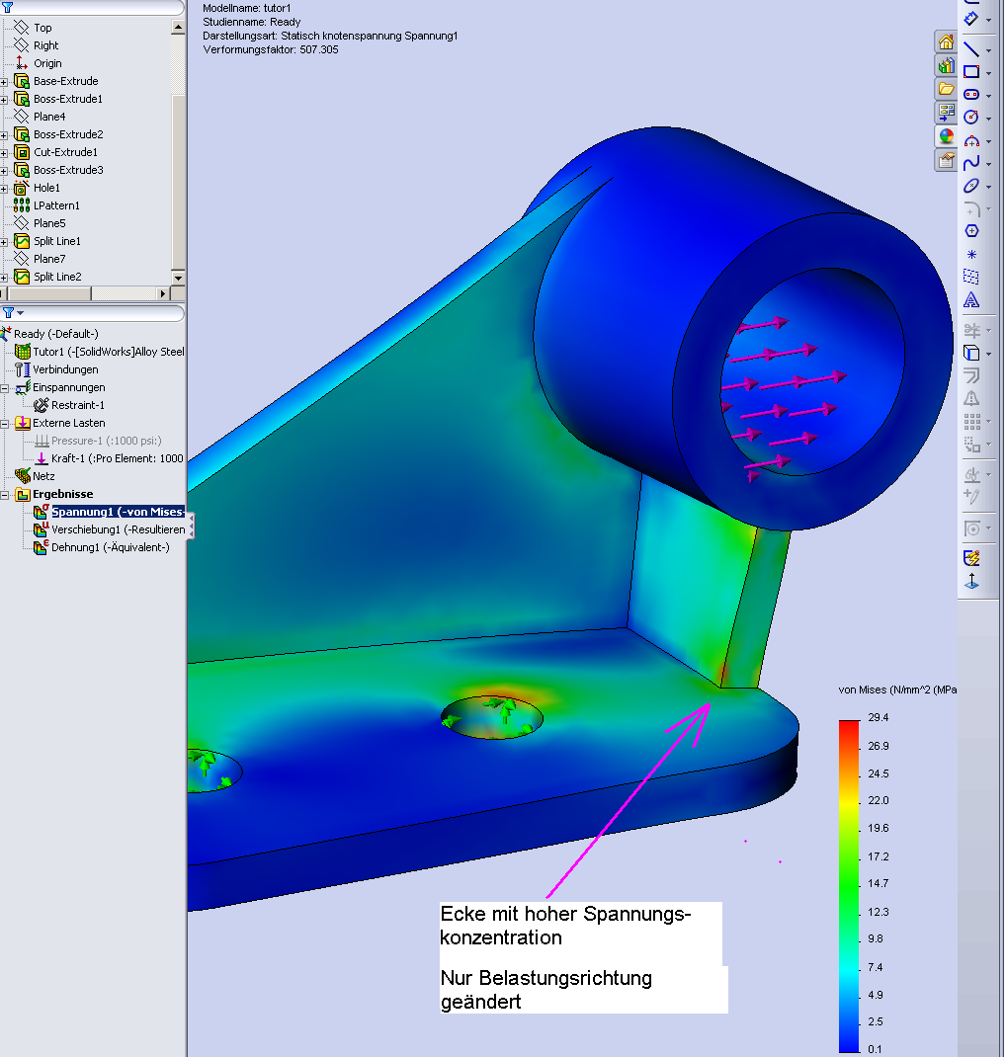Select the Origin item

pyautogui.click(x=47, y=63)
